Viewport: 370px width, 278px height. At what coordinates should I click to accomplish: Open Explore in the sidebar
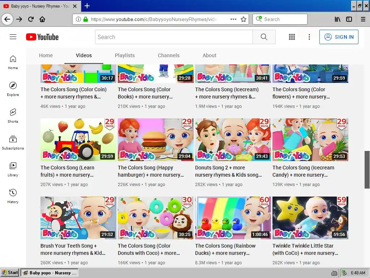point(13,89)
